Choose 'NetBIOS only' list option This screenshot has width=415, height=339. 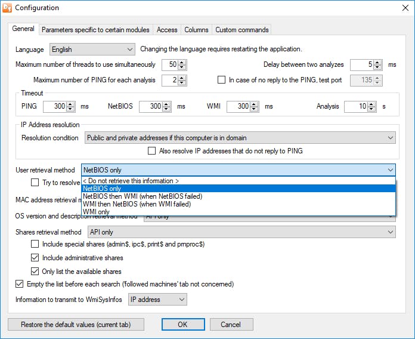238,189
